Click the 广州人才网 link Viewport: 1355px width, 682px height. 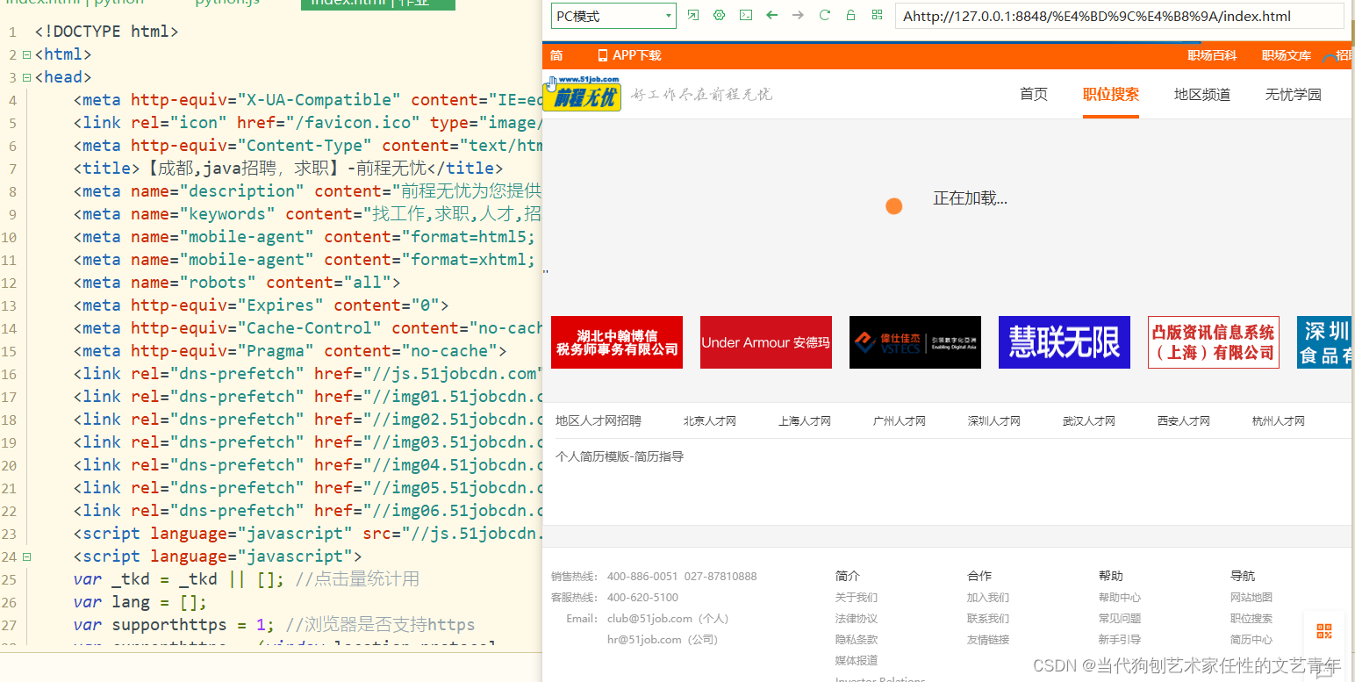(x=900, y=421)
